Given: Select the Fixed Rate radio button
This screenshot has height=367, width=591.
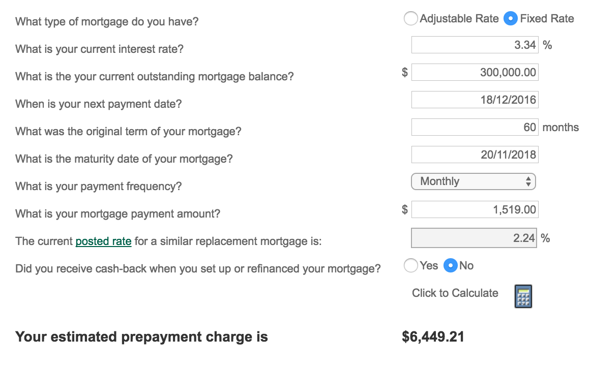Looking at the screenshot, I should pos(510,18).
